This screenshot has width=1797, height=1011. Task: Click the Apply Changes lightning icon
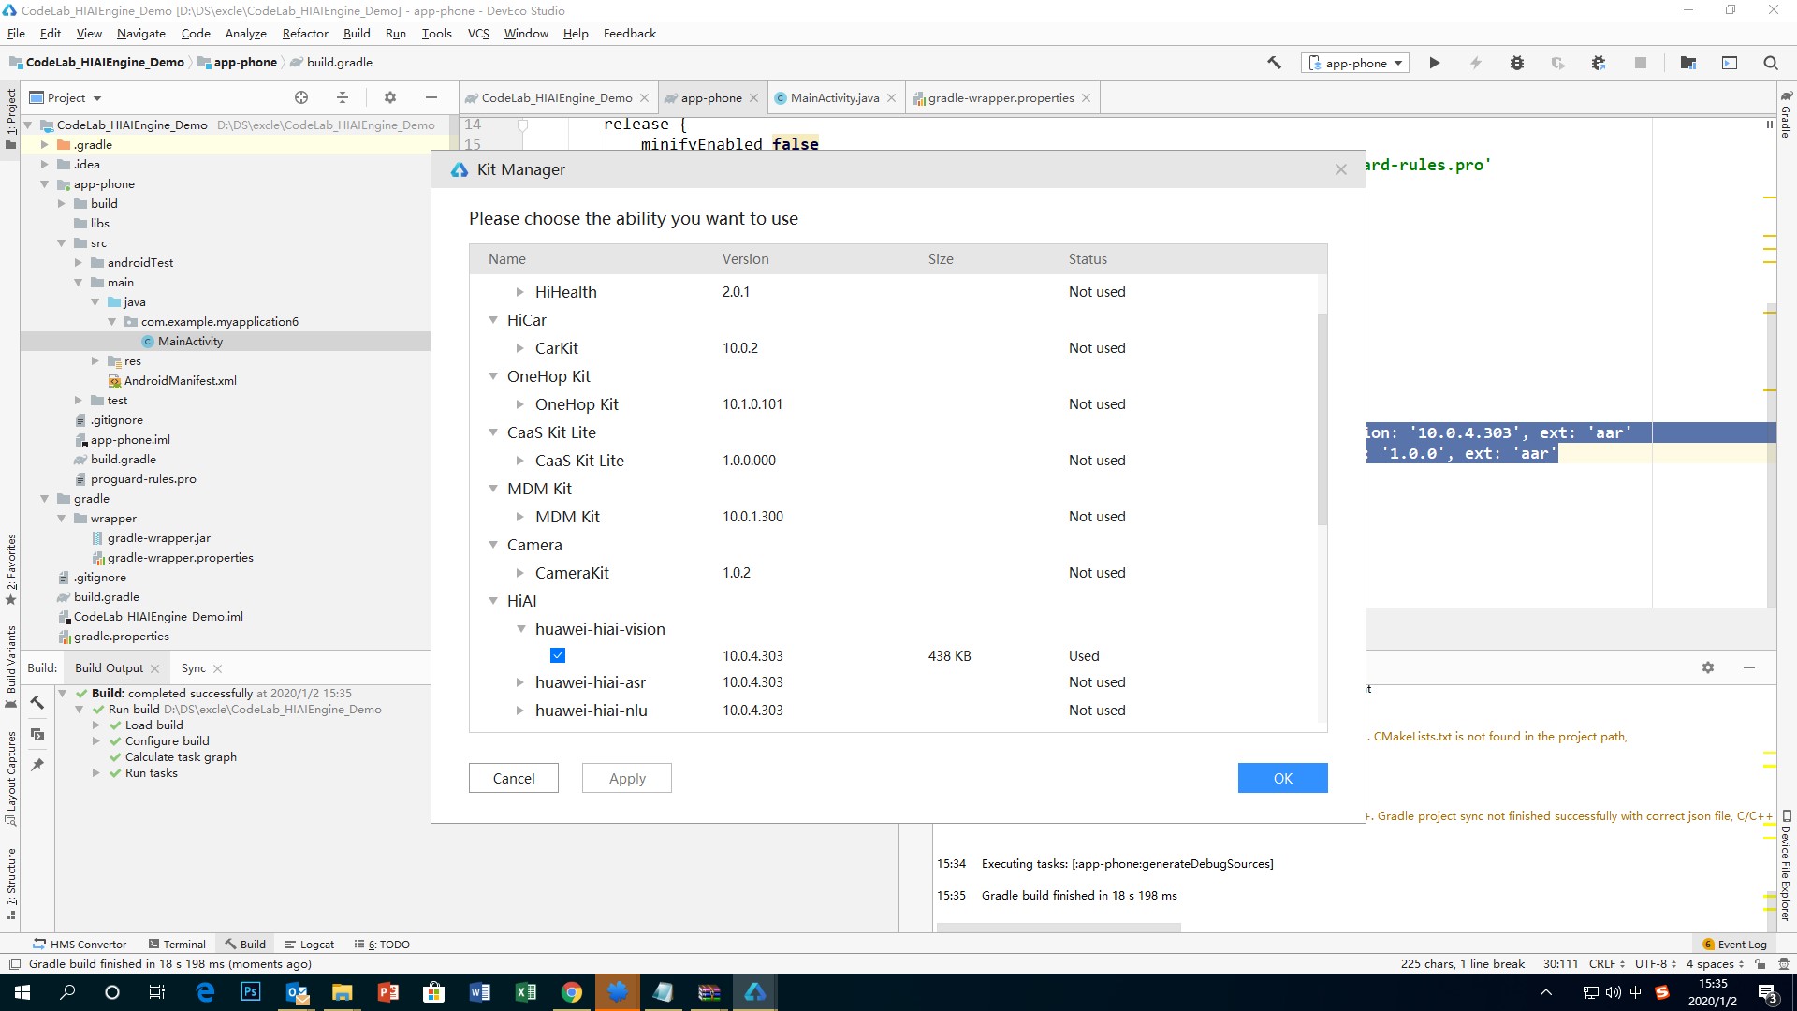[1475, 63]
